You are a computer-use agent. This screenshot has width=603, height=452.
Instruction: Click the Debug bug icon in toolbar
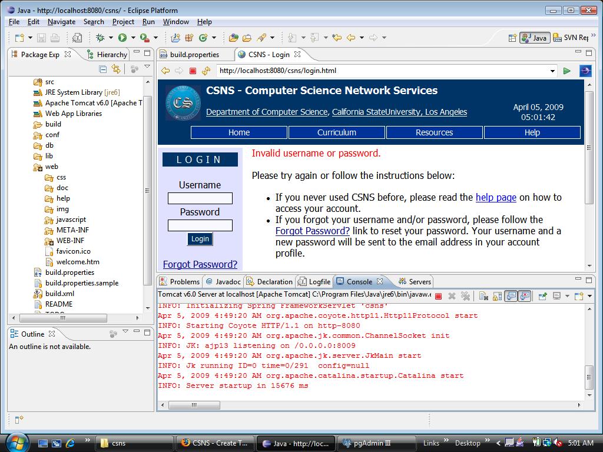(100, 38)
